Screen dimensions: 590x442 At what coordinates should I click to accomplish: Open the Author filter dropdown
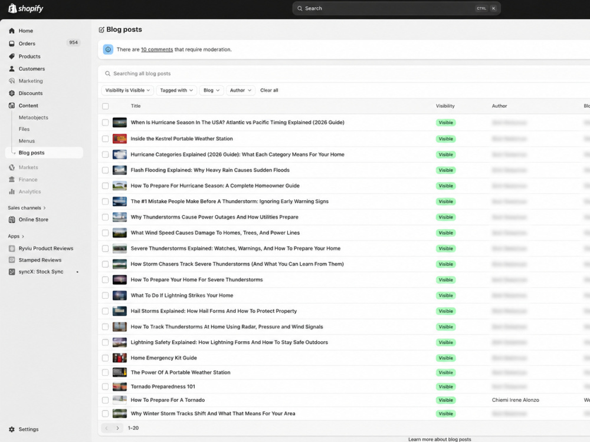[241, 90]
